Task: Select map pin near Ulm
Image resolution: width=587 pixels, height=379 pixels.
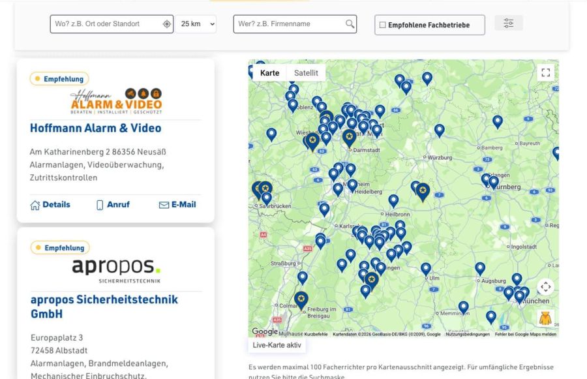Action: pyautogui.click(x=426, y=269)
